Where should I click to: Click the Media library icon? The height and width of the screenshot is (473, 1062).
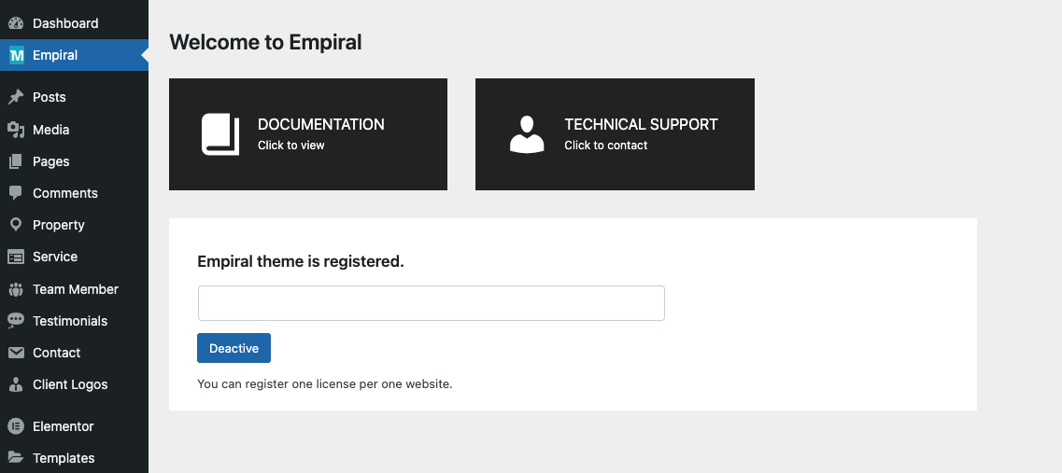pos(16,130)
